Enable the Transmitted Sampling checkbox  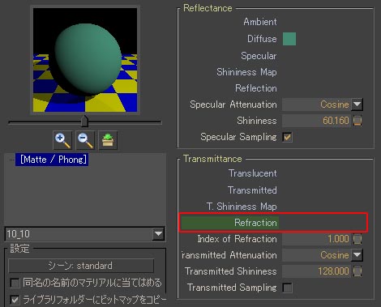click(x=287, y=288)
